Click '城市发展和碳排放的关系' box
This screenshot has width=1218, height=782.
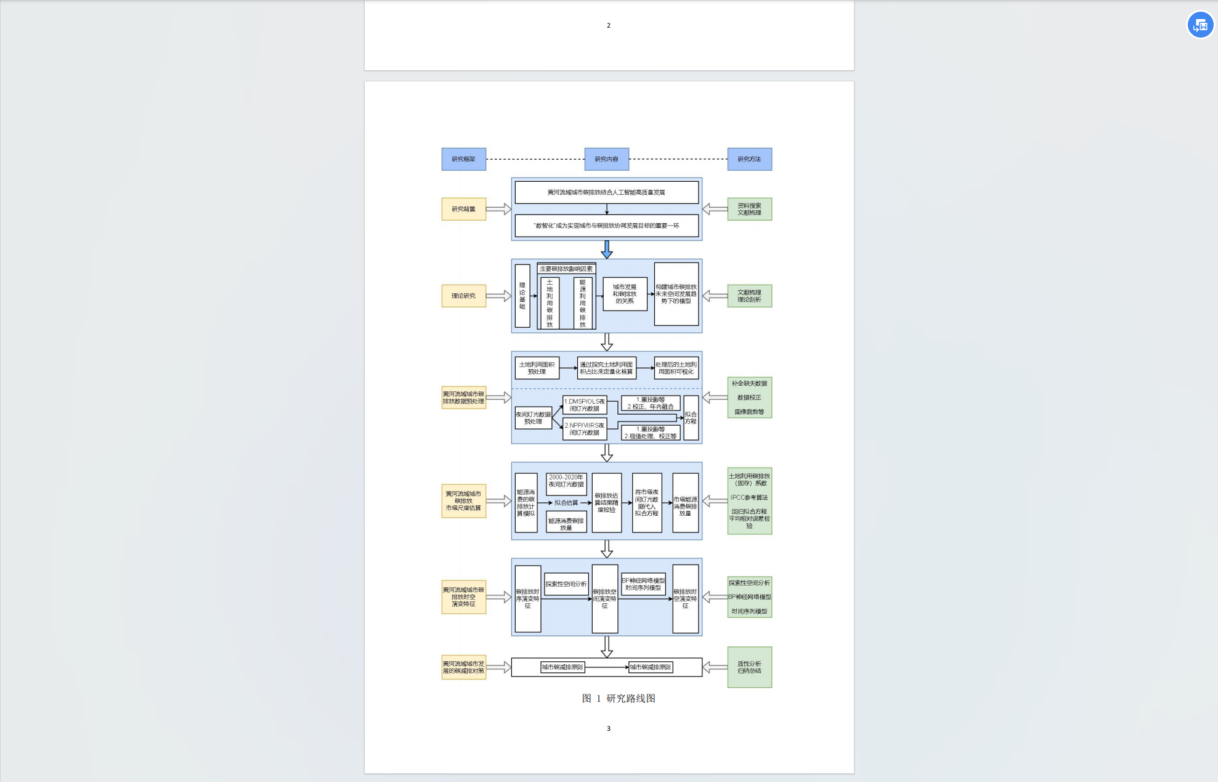pyautogui.click(x=625, y=294)
